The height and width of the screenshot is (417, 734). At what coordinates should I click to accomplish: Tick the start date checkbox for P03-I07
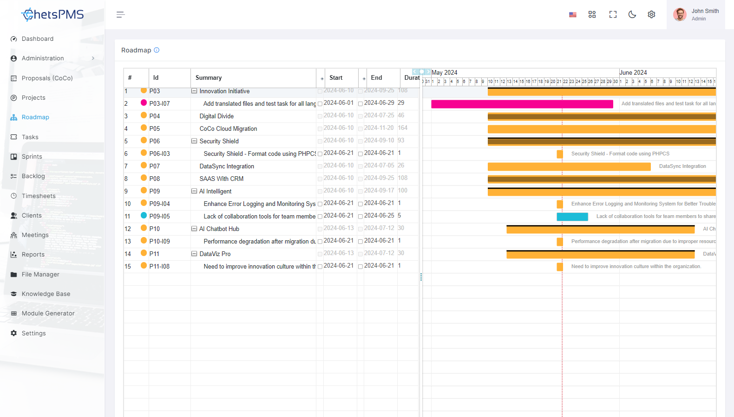[320, 104]
